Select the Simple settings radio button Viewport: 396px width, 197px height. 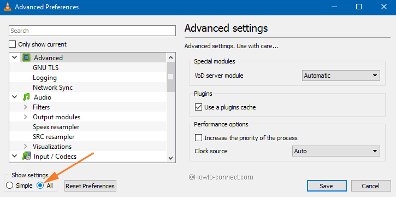click(10, 186)
